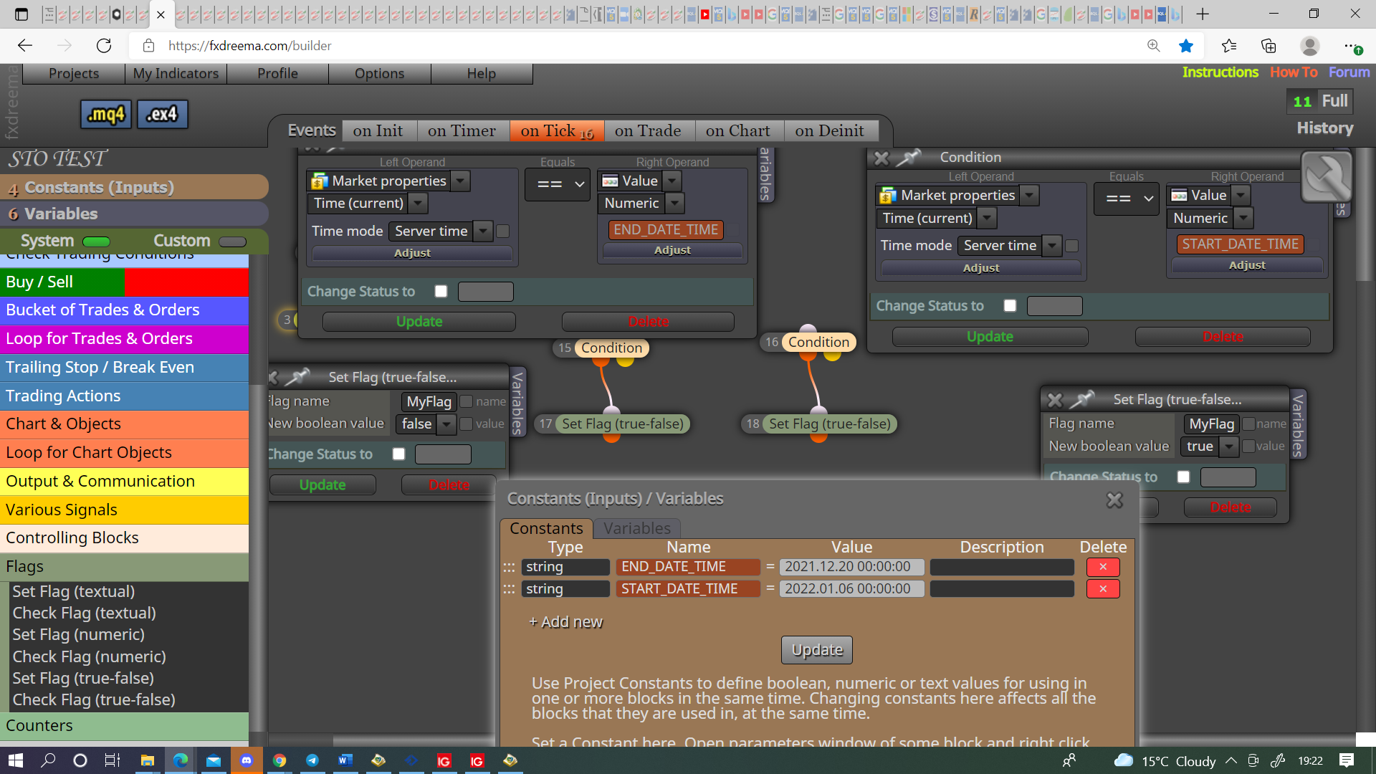Click the wrench tool icon at top right

[1327, 177]
